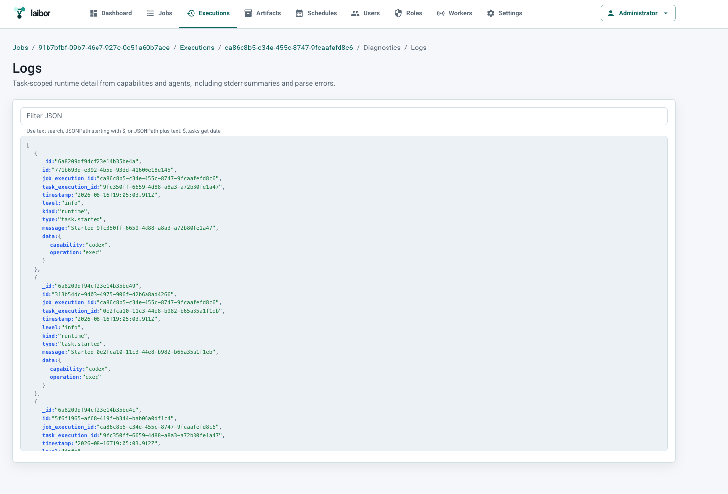
Task: Click the Dashboard grid icon
Action: [94, 13]
